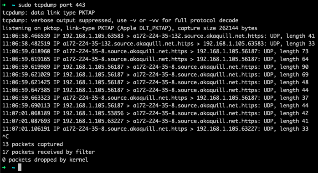Click the 'length 90' packet value
This screenshot has height=173, width=318.
294,67
